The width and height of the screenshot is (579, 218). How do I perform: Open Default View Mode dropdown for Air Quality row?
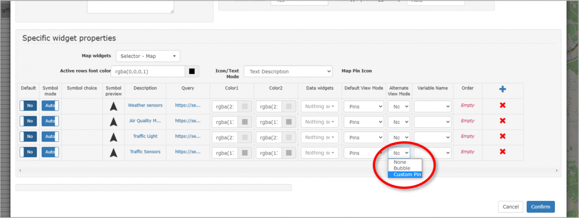[363, 122]
